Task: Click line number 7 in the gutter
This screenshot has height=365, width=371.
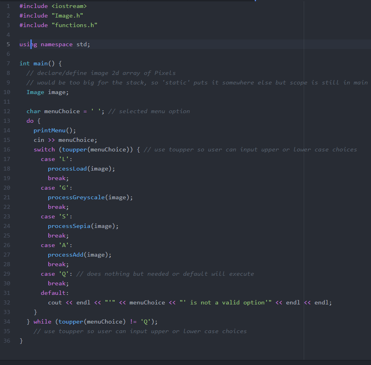Action: 8,63
